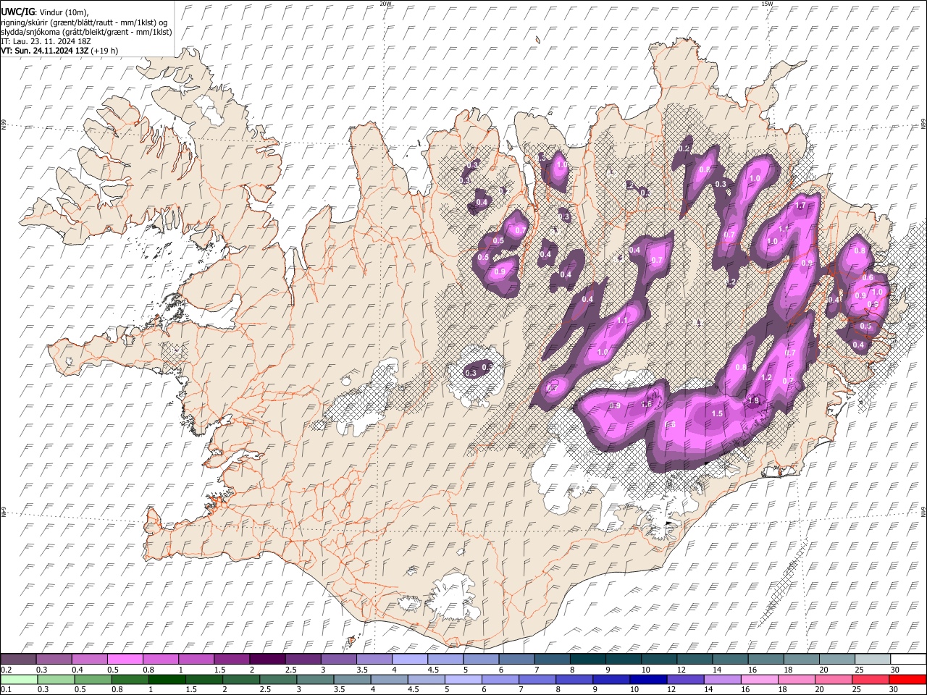Click the light lavender upper legend swatch between 4 and 4.5

(410, 659)
